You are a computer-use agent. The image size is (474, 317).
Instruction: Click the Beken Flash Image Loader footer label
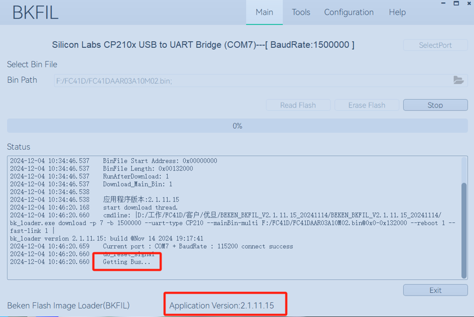click(68, 306)
